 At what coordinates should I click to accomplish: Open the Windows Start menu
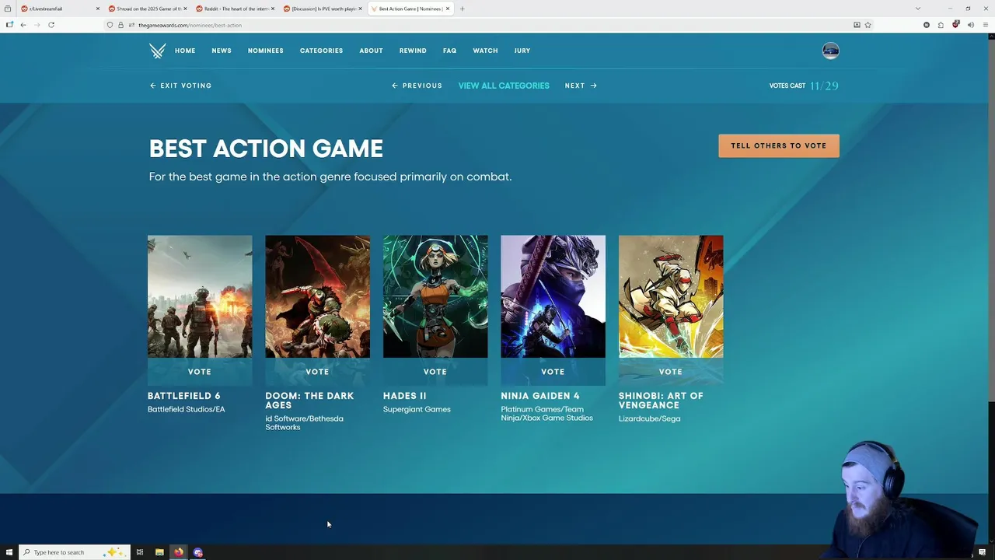coord(9,552)
